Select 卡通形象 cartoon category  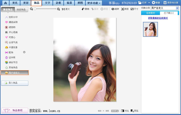click(11, 47)
